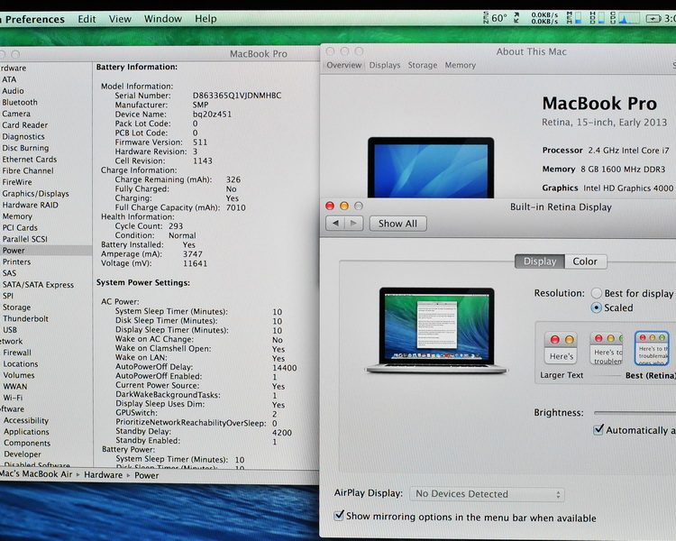
Task: Toggle Show mirroring options in menu bar checkbox
Action: point(339,516)
